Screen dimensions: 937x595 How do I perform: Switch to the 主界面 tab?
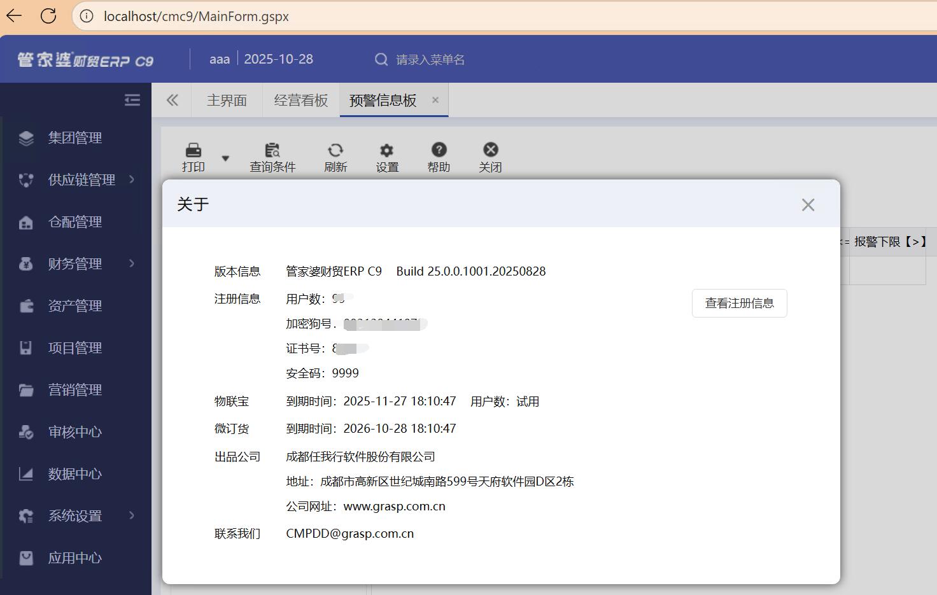pos(227,101)
